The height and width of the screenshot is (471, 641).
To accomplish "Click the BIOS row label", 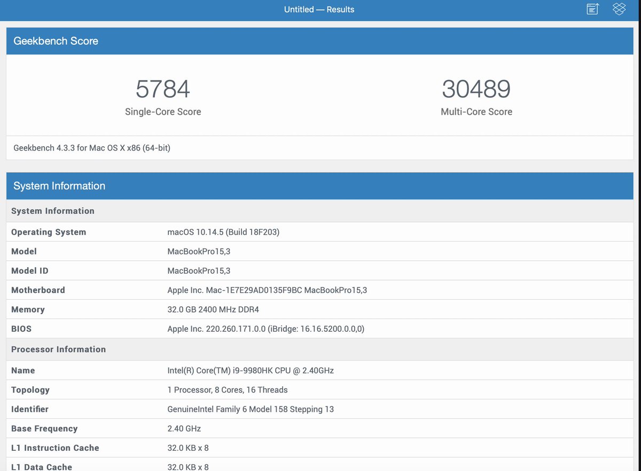I will [x=21, y=329].
